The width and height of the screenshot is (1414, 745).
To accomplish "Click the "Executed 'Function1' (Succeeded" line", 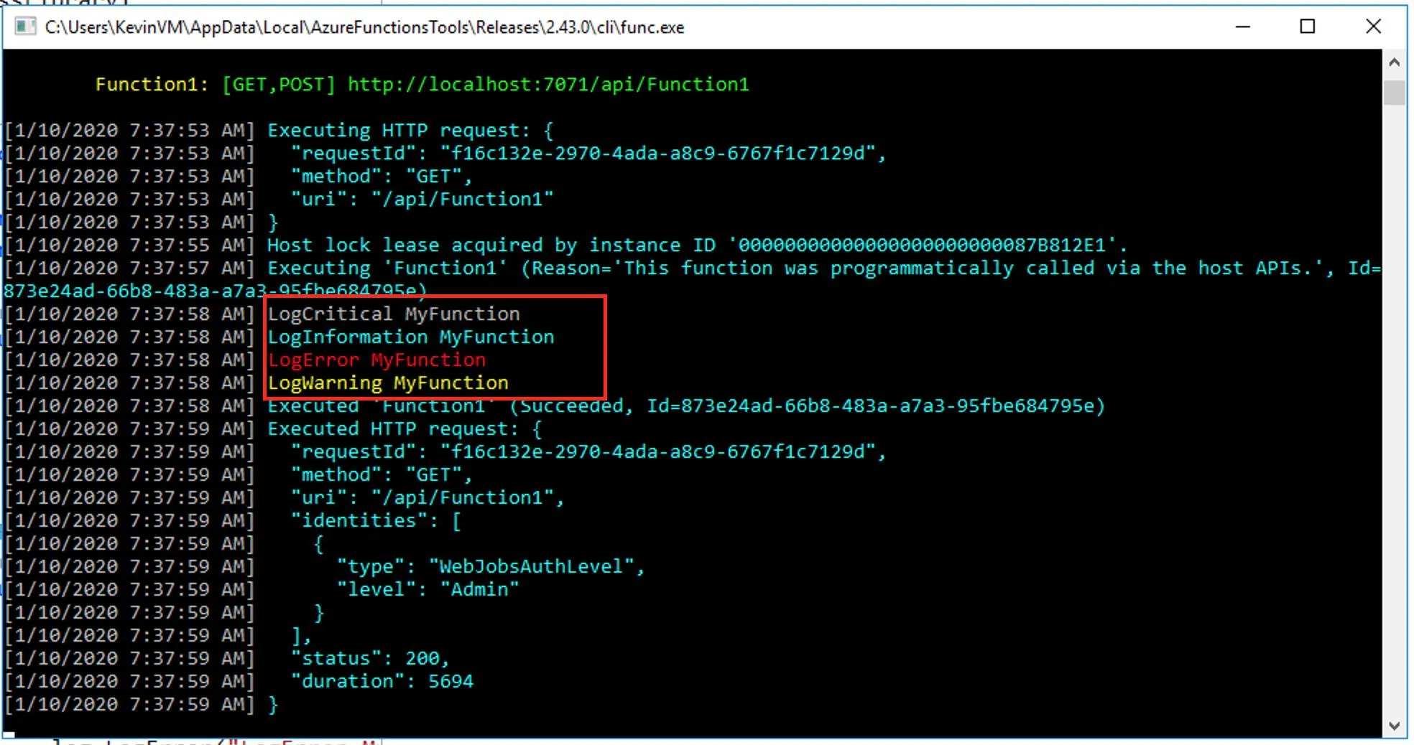I will tap(686, 406).
